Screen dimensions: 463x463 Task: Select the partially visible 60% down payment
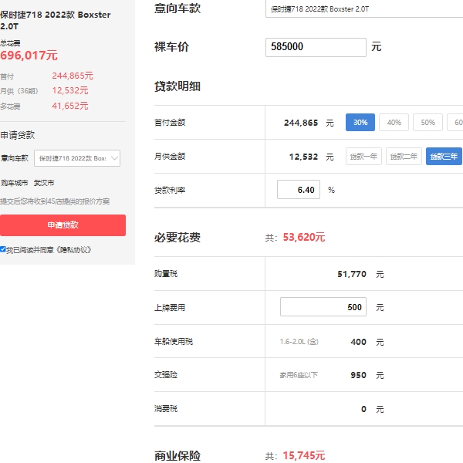[x=457, y=123]
